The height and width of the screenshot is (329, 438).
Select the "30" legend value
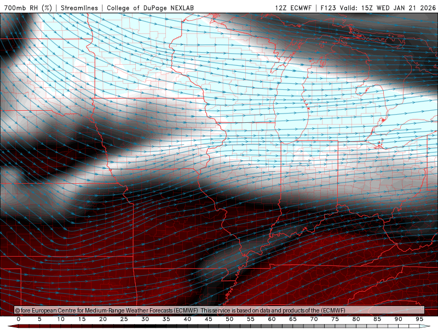pos(145,319)
